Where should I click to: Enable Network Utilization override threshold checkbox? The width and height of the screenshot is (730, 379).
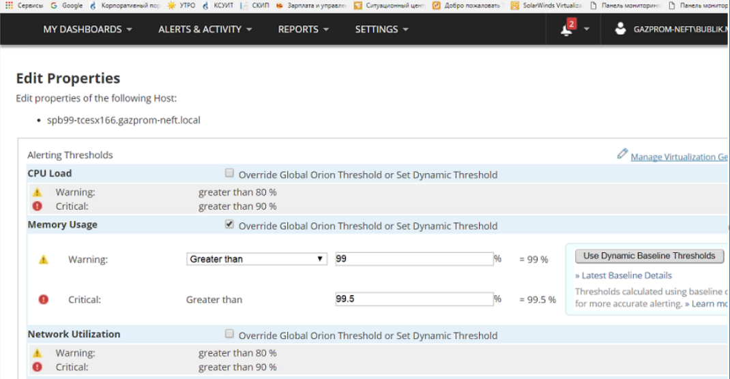[x=229, y=334]
